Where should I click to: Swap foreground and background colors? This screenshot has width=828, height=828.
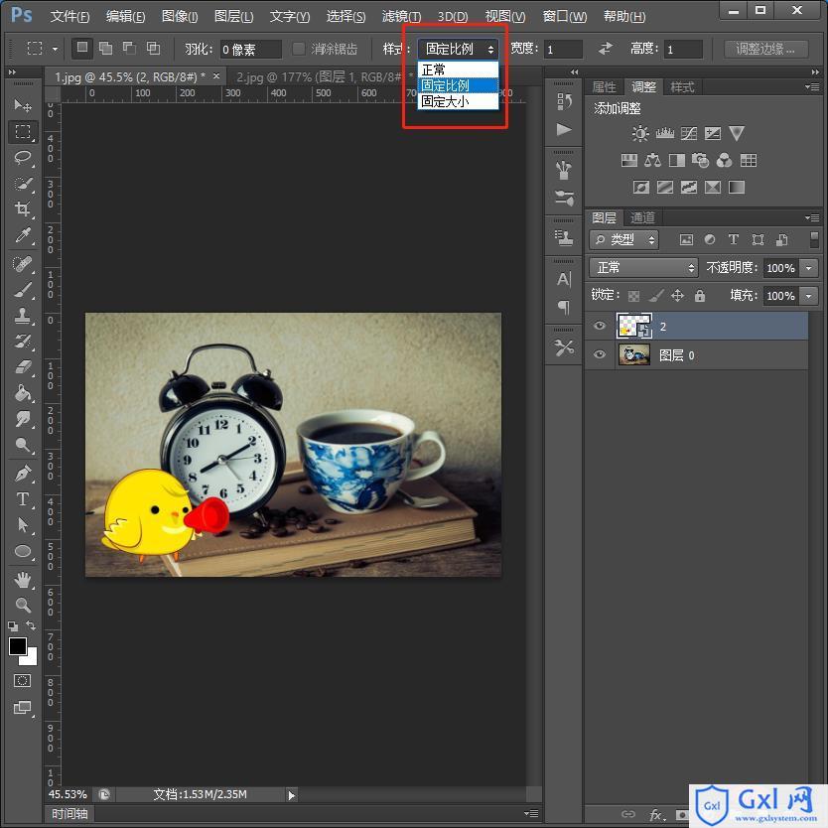(x=31, y=625)
